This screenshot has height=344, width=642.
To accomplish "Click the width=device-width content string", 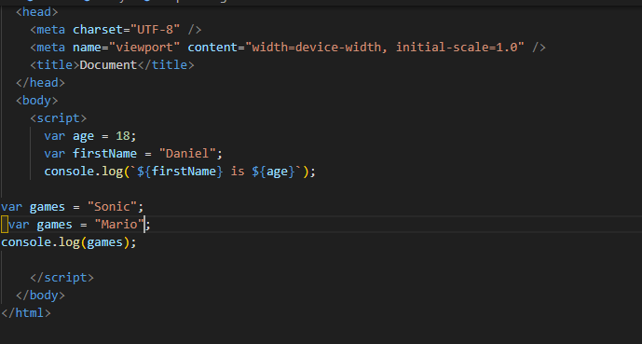I will coord(385,48).
